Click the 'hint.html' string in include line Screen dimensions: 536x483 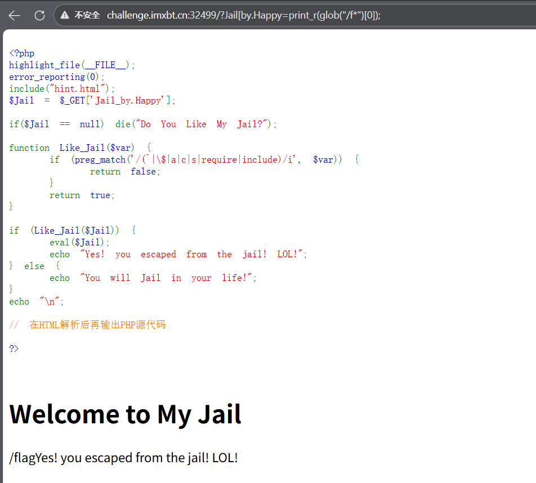point(77,88)
